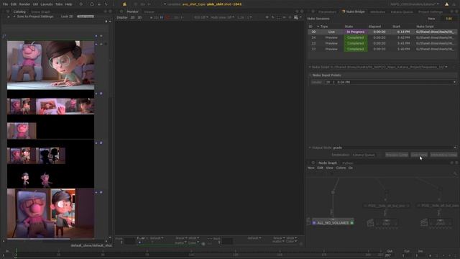Open the Node Graph Go menu
Viewport: 460px width, 259px height.
click(x=350, y=168)
